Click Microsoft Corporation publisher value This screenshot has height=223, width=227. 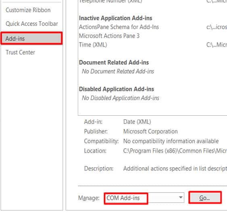(150, 131)
